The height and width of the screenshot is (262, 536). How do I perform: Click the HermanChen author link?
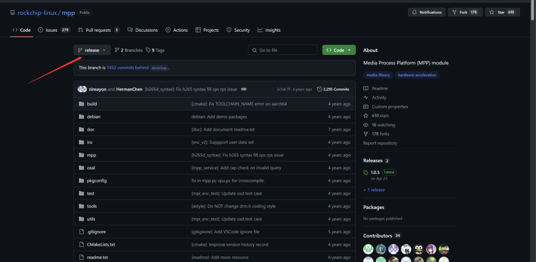click(x=129, y=89)
